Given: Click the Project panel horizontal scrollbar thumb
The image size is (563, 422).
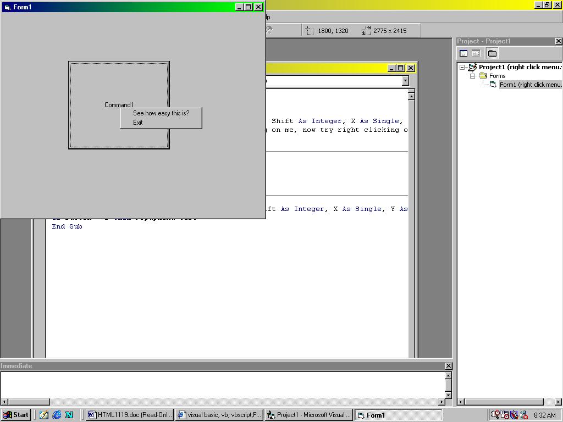Looking at the screenshot, I should [504, 402].
